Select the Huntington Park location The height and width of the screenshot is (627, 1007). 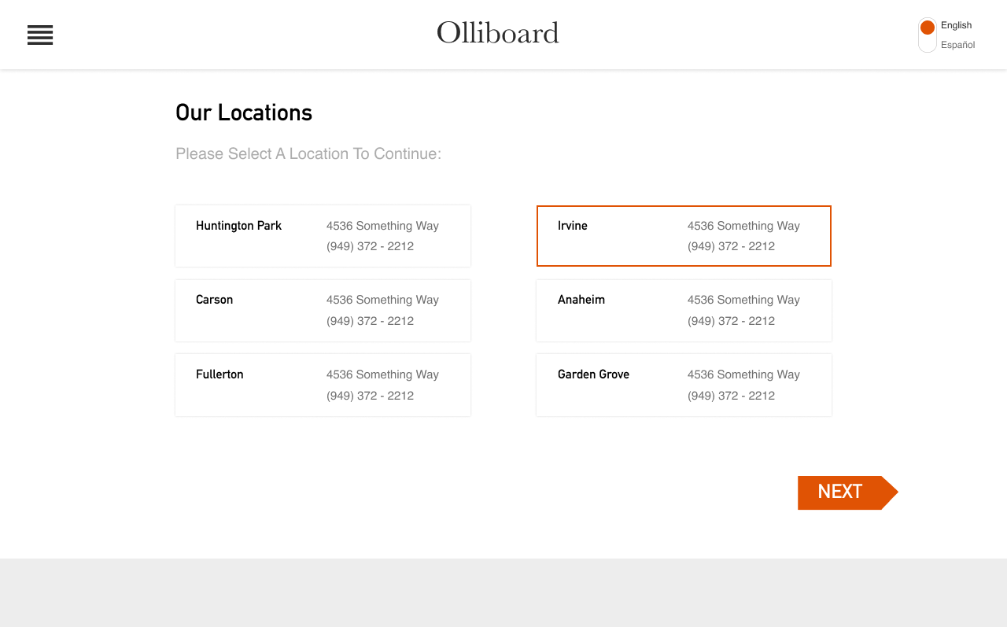(x=323, y=236)
